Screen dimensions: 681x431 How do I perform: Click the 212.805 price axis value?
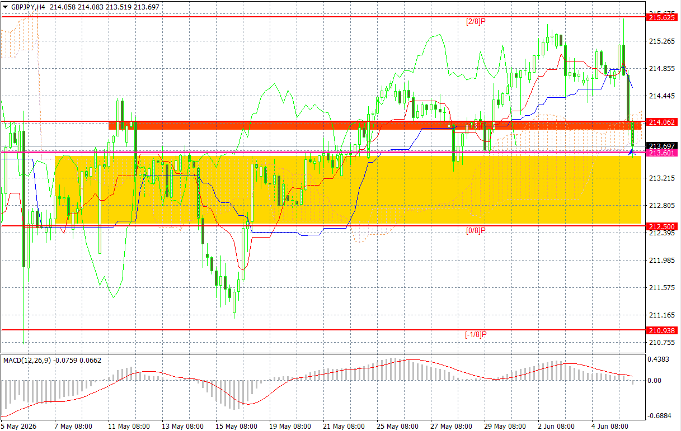pyautogui.click(x=661, y=205)
